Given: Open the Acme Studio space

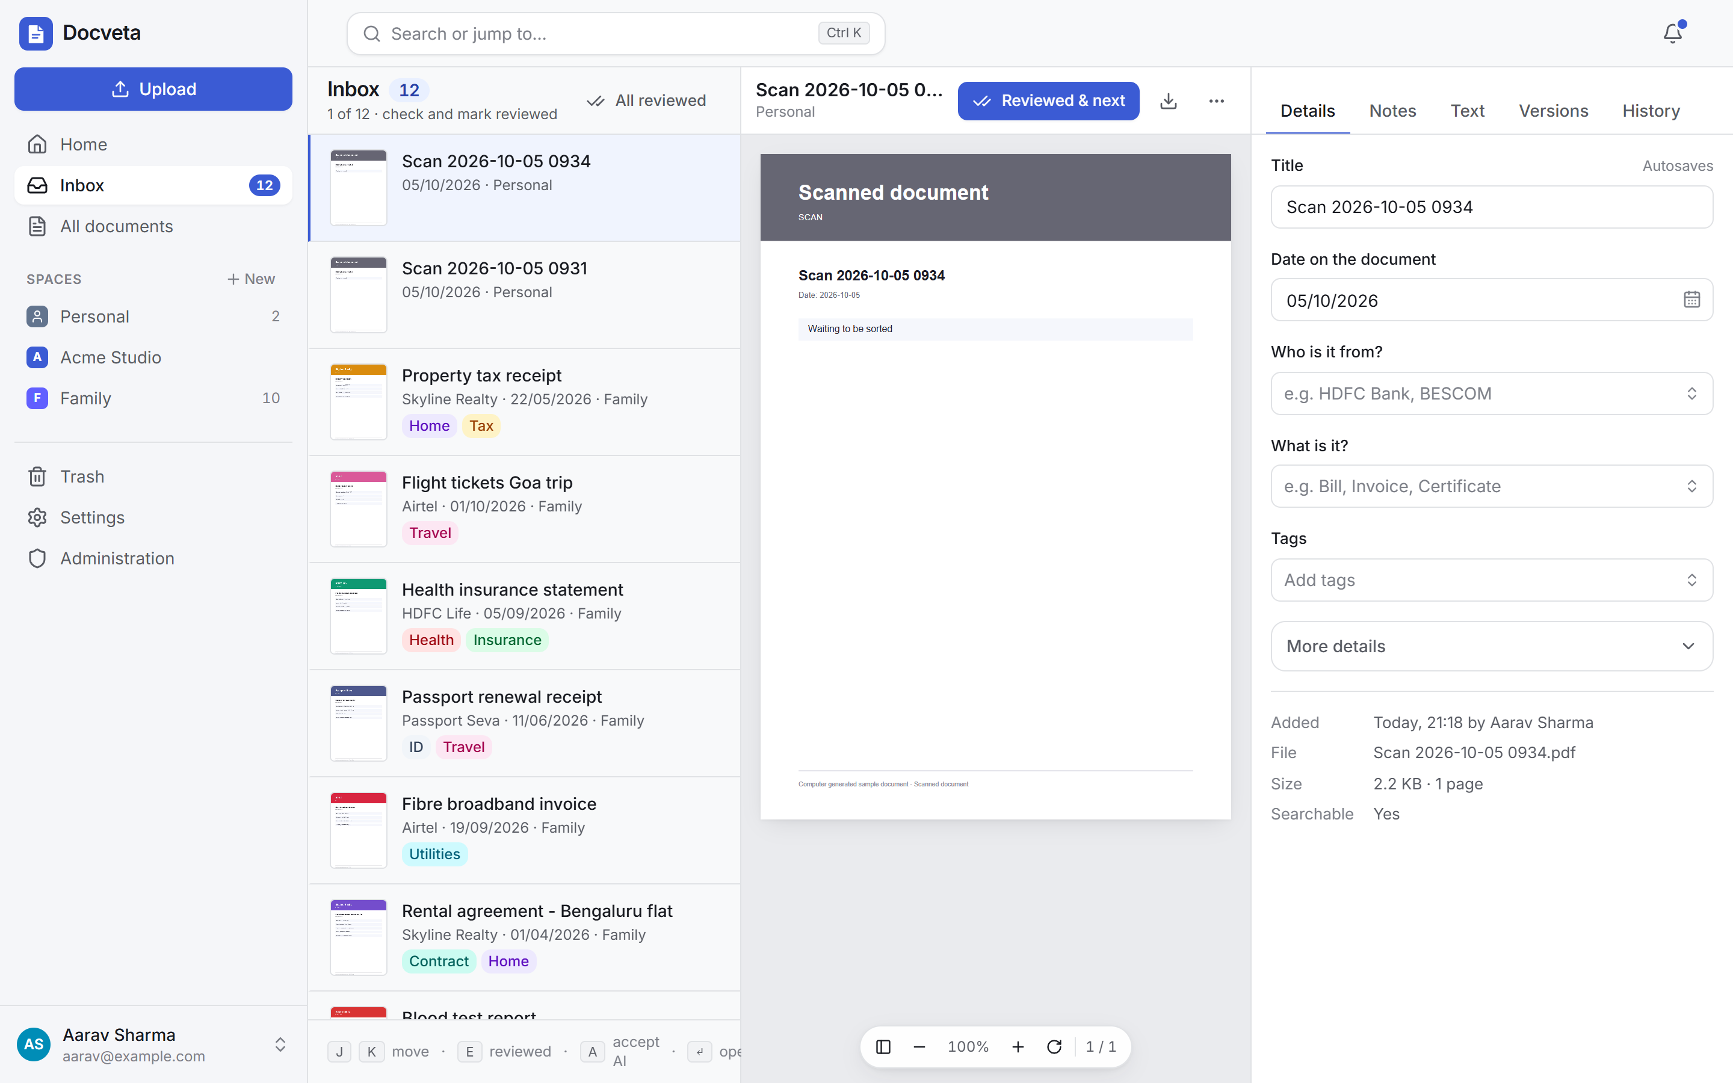Looking at the screenshot, I should [x=153, y=357].
